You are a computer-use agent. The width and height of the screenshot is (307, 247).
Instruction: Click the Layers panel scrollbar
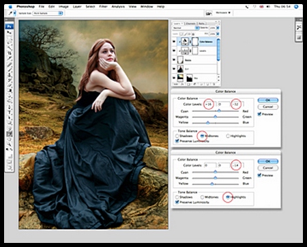218,49
